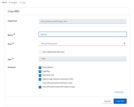134x107 pixels.
Task: Focus the Name input field
Action: [83, 34]
